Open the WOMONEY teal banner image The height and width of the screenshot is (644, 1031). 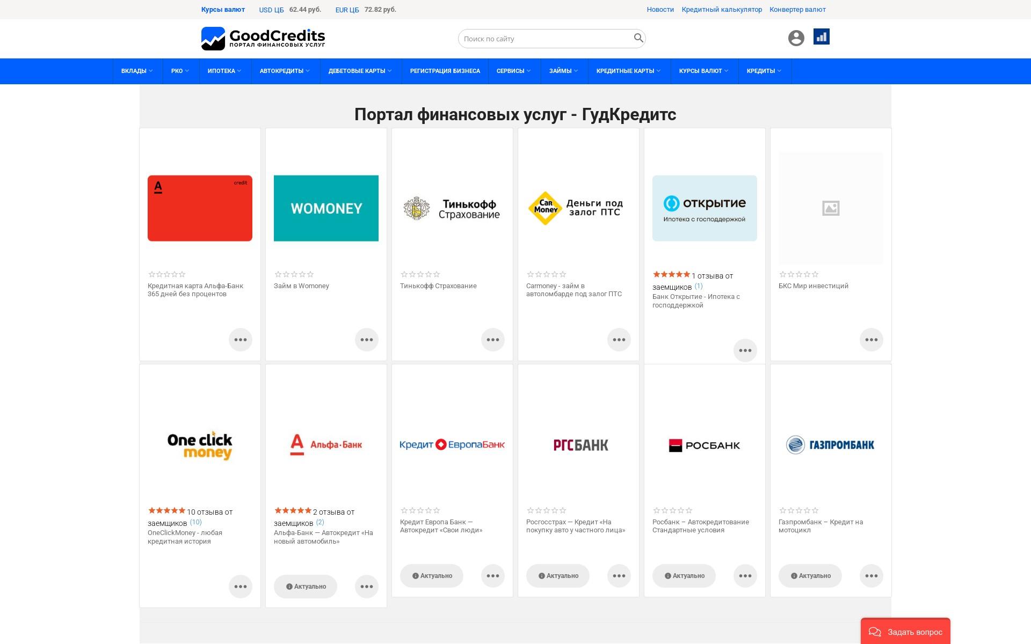326,208
